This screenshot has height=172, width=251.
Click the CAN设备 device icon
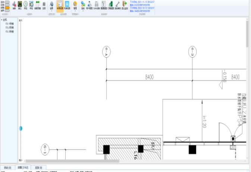96,4
